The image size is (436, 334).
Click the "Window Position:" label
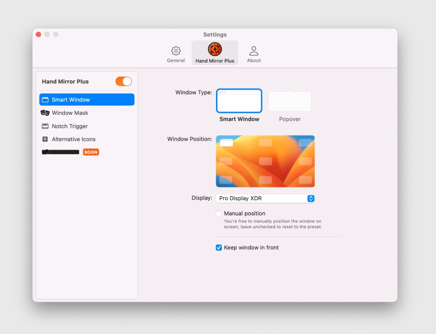(x=190, y=139)
